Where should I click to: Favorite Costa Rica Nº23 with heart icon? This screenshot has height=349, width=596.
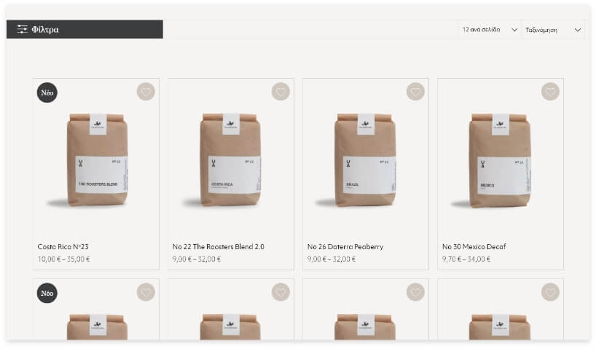[146, 92]
